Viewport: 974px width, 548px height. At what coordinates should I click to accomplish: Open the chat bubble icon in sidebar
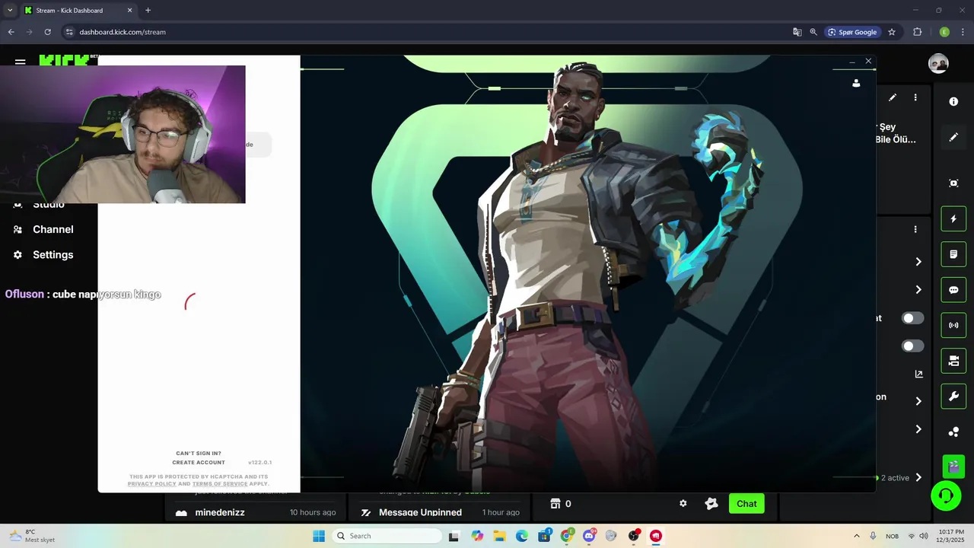(x=953, y=290)
